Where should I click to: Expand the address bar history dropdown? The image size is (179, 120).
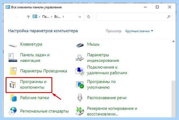point(80,17)
